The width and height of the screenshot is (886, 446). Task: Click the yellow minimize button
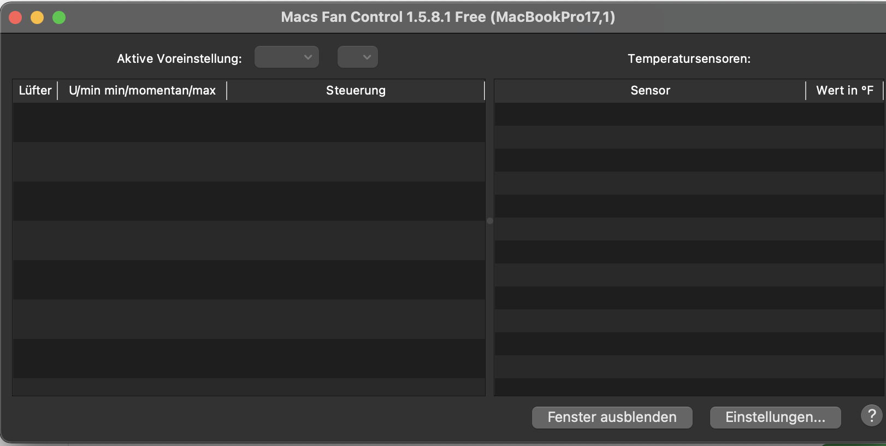click(x=37, y=17)
